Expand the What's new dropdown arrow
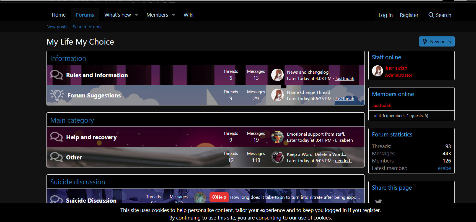This screenshot has width=476, height=222. pos(136,15)
